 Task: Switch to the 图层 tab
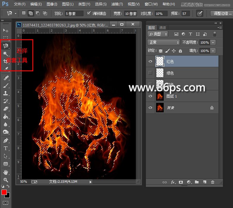click(152, 28)
